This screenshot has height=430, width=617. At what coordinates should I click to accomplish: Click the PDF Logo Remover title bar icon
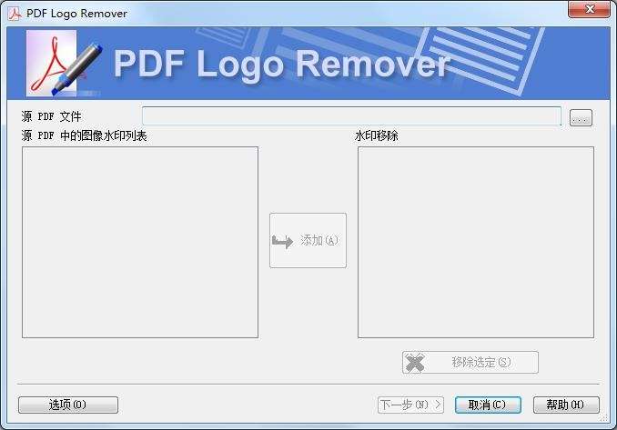coord(15,14)
